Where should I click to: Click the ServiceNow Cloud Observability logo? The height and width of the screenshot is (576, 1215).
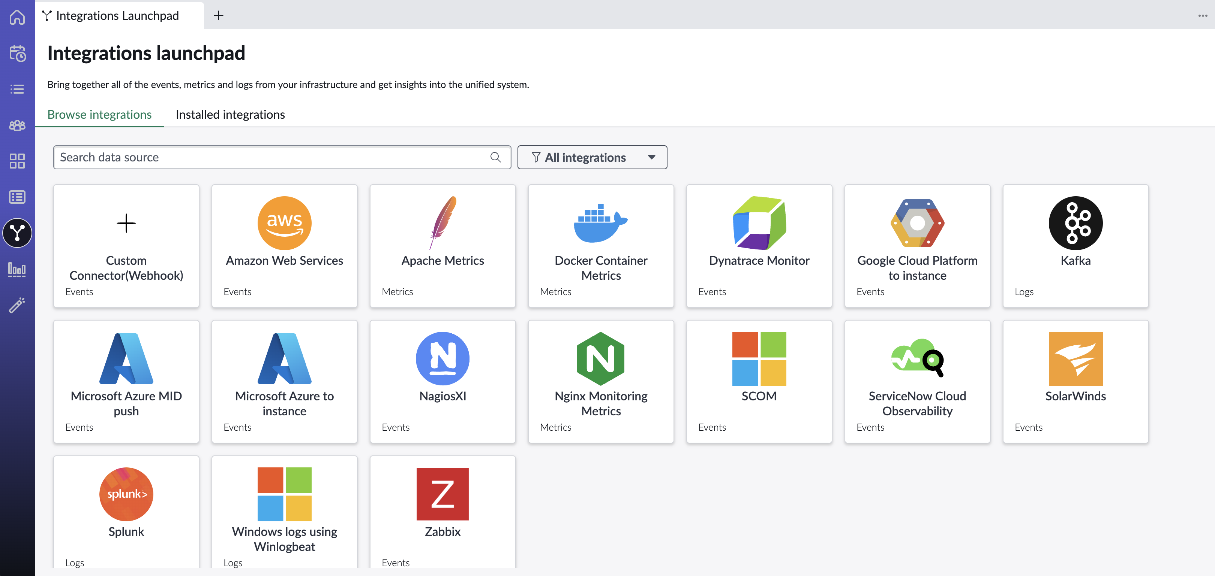point(917,357)
